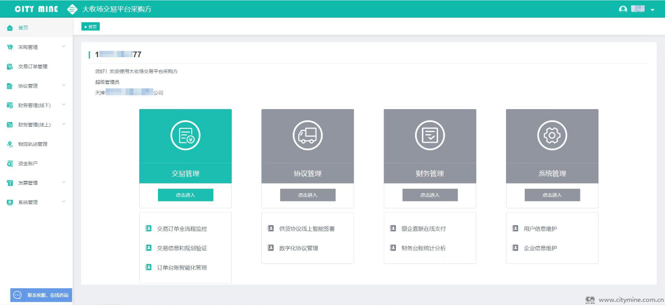The height and width of the screenshot is (305, 665).
Task: Open the user account dropdown arrow
Action: coord(653,10)
